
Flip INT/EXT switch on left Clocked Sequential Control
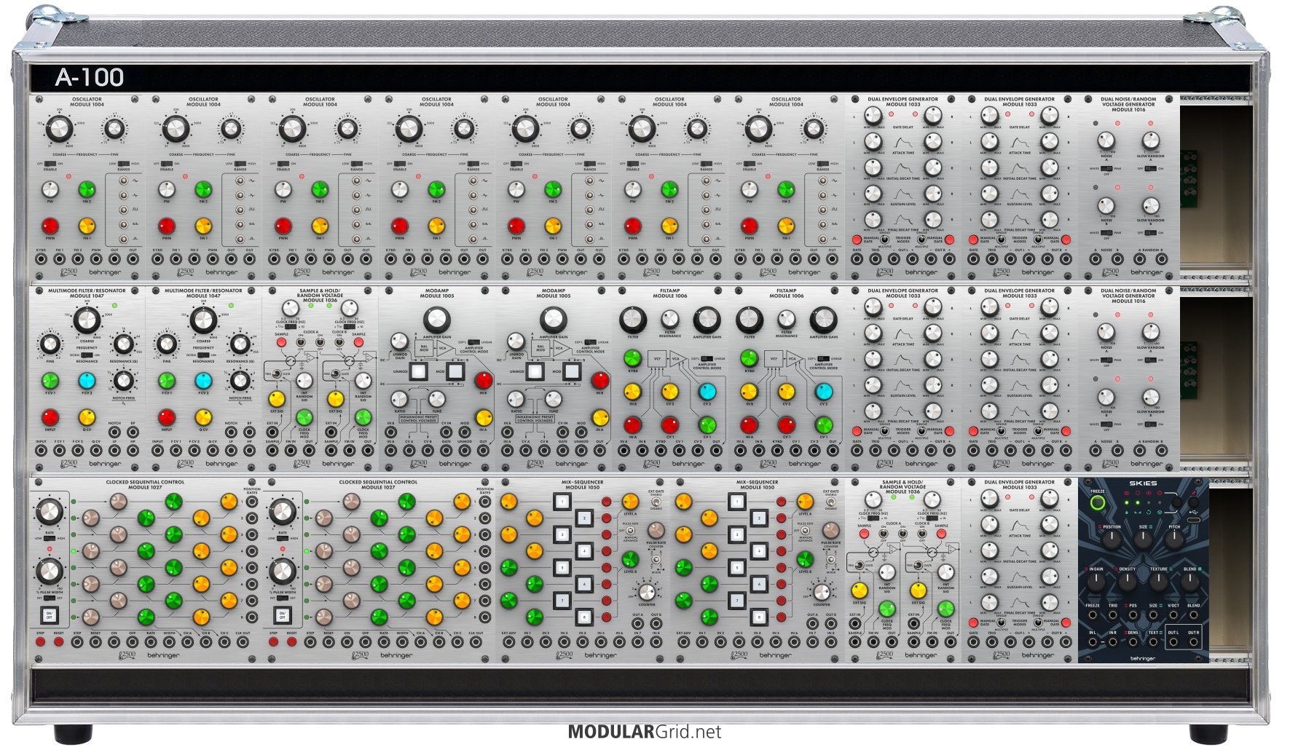point(50,598)
